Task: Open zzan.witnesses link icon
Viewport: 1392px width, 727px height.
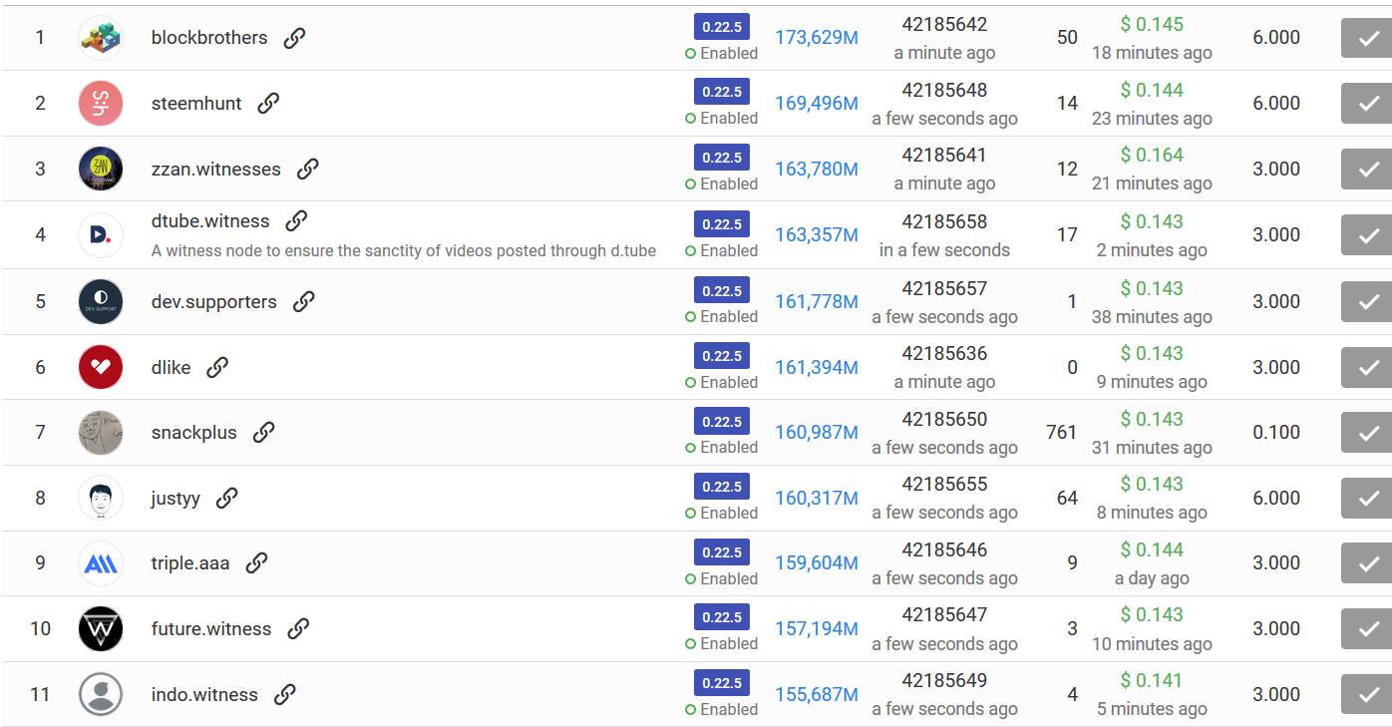Action: (x=308, y=169)
